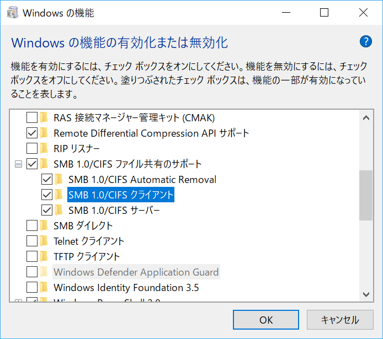
Task: Open the blue help question mark icon
Action: 365,42
